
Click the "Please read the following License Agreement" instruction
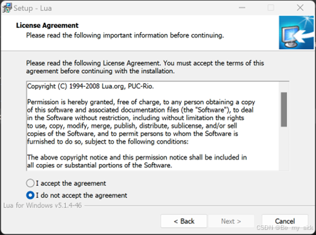(x=145, y=67)
